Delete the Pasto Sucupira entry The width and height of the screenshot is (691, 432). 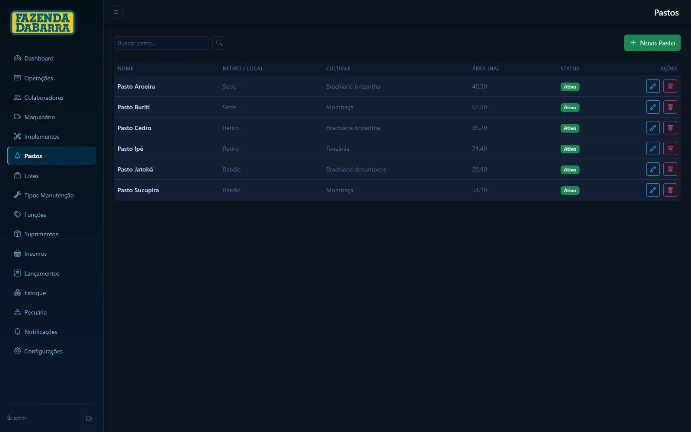670,190
